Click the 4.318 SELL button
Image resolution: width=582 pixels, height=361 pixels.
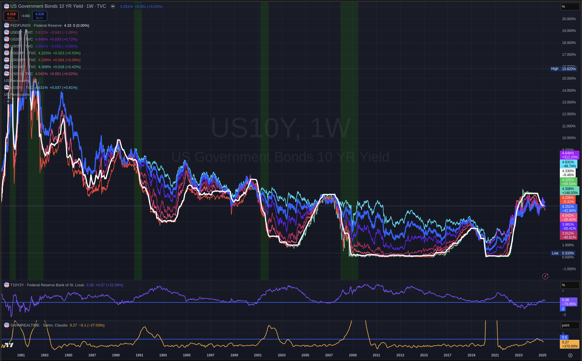(11, 16)
